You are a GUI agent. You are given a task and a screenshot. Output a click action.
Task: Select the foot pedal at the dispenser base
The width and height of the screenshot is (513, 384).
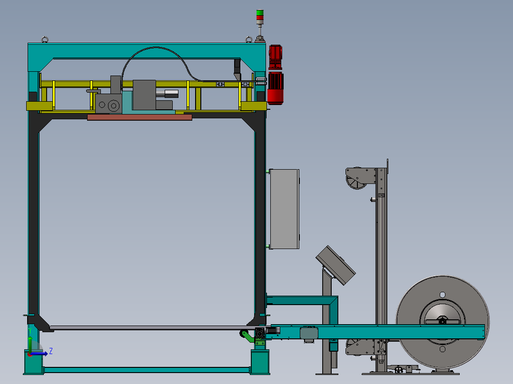click(x=403, y=368)
